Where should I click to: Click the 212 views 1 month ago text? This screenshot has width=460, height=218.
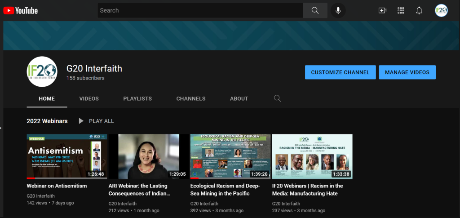(x=134, y=210)
